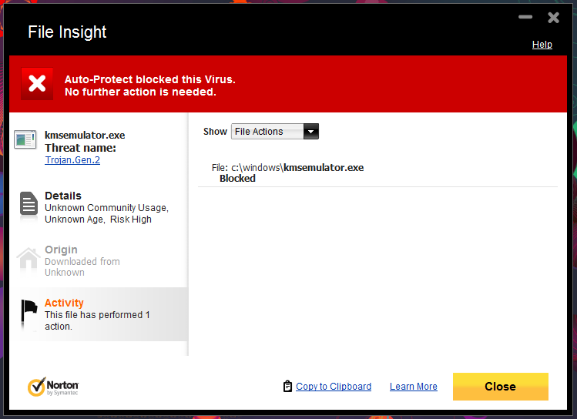This screenshot has height=419, width=577.
Task: Select the Activity black flag icon
Action: point(29,312)
